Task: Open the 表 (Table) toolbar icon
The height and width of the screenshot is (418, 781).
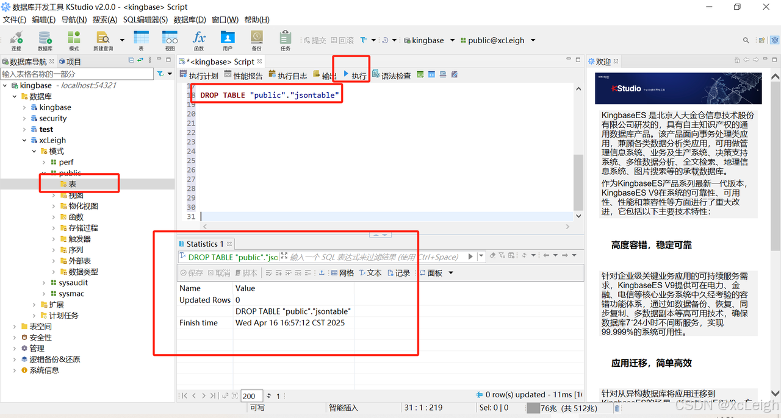Action: click(x=141, y=41)
